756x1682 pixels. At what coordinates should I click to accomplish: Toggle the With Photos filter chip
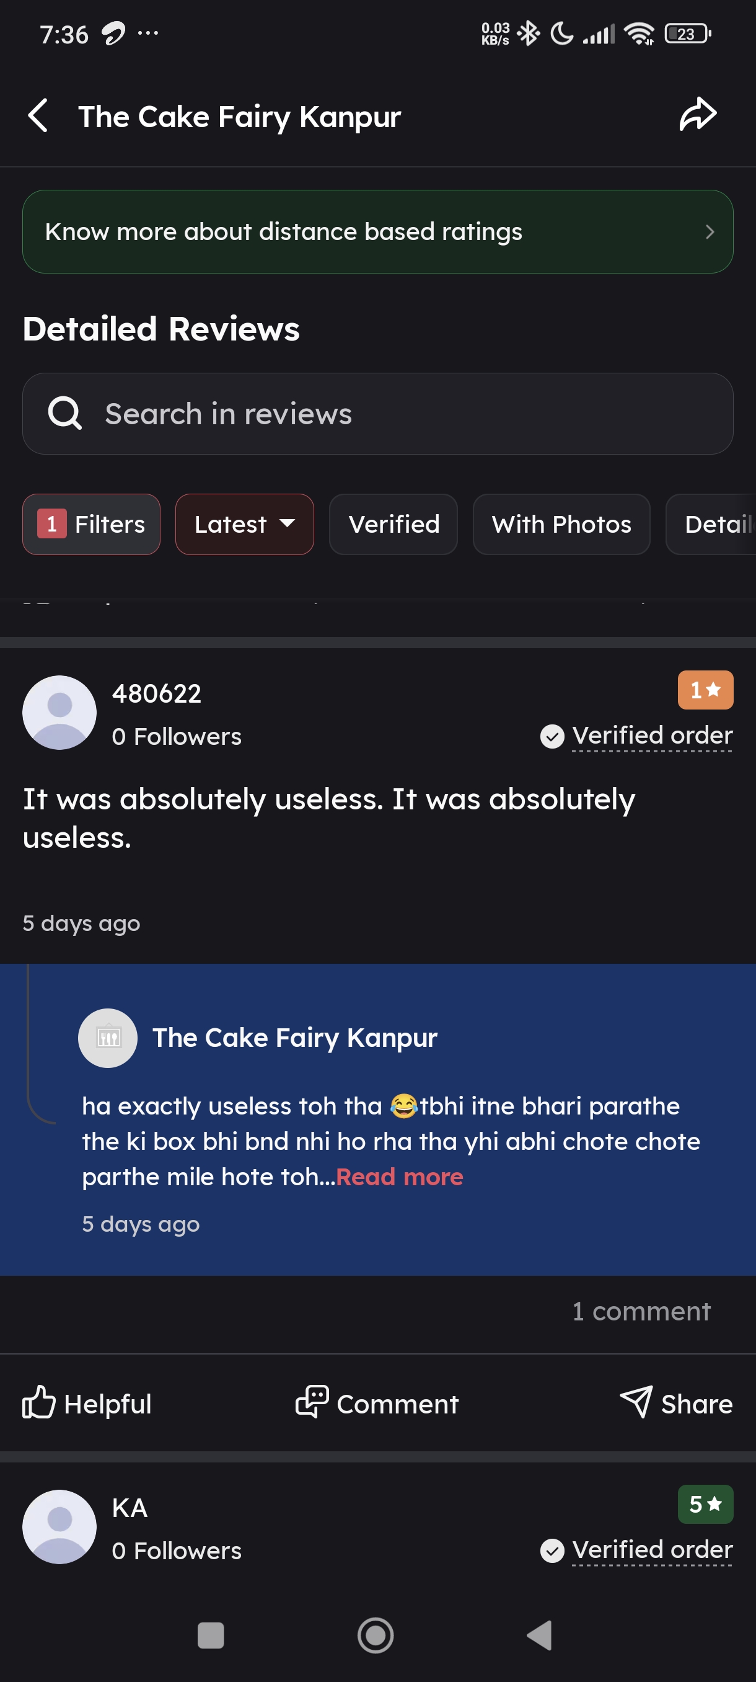[x=561, y=524]
